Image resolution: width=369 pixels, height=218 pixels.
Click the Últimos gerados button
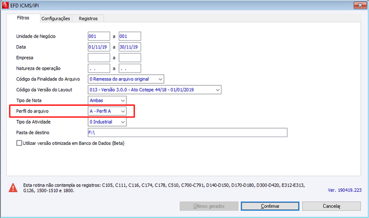tap(209, 206)
